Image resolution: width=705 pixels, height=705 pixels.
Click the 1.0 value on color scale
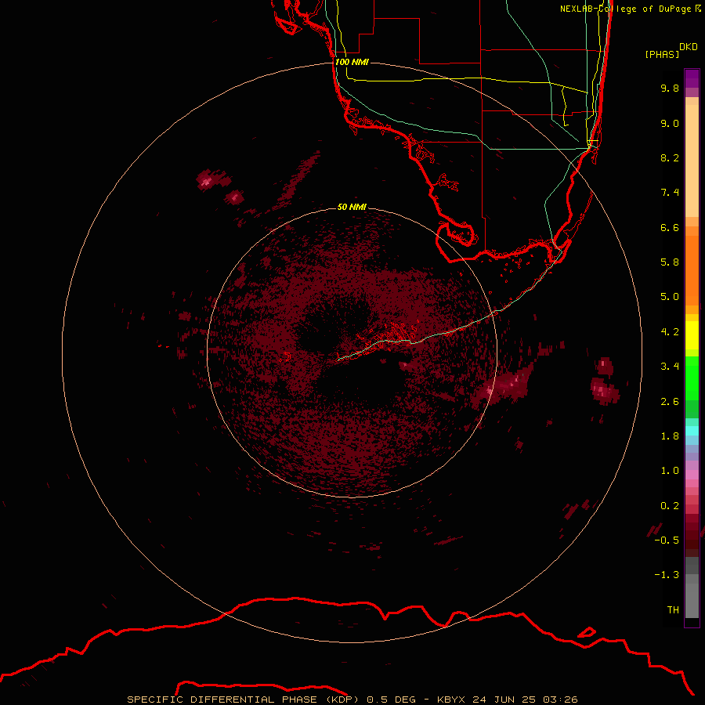(670, 471)
